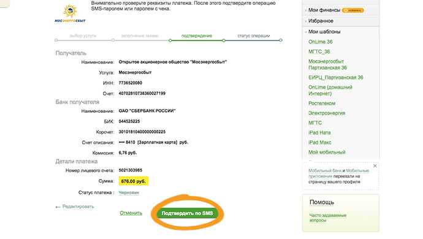The image size is (423, 239).
Task: Close the Мобильный банк notification box
Action: coord(375,165)
